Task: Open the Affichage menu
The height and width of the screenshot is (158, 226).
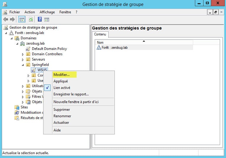Action: 47,12
